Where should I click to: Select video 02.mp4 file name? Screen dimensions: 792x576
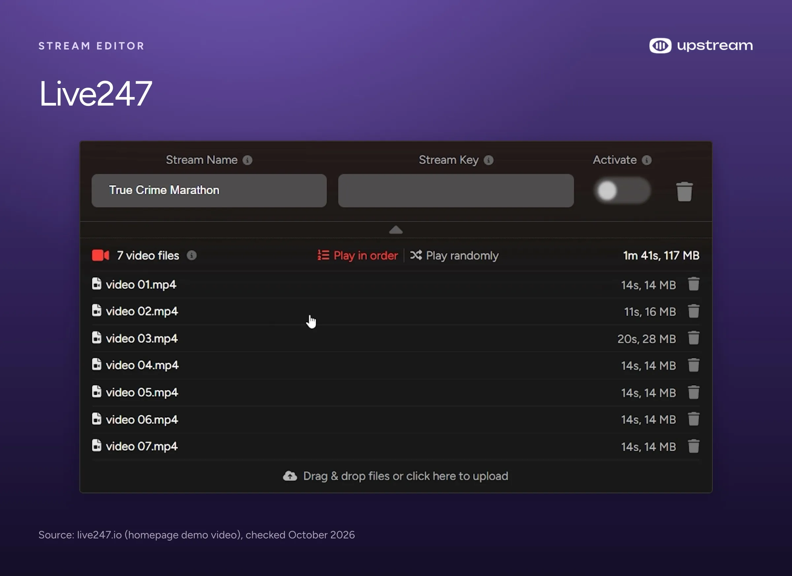click(x=142, y=311)
